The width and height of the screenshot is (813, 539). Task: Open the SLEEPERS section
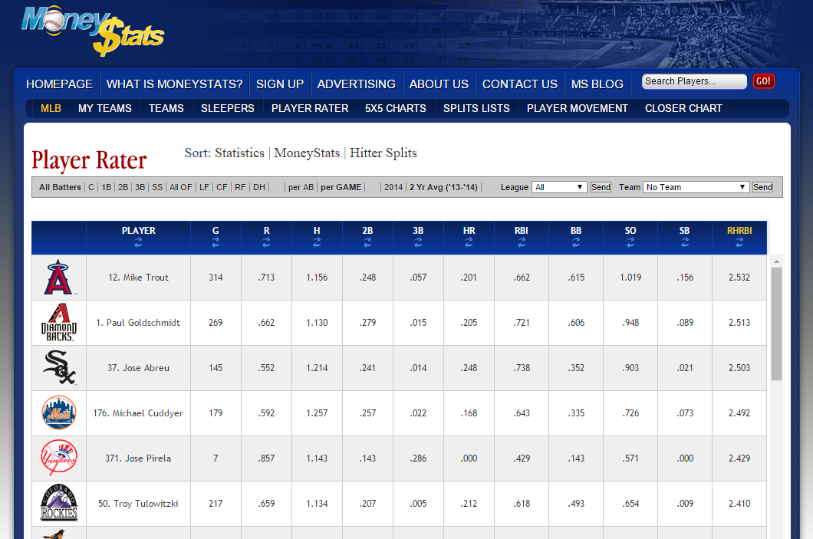[x=228, y=108]
